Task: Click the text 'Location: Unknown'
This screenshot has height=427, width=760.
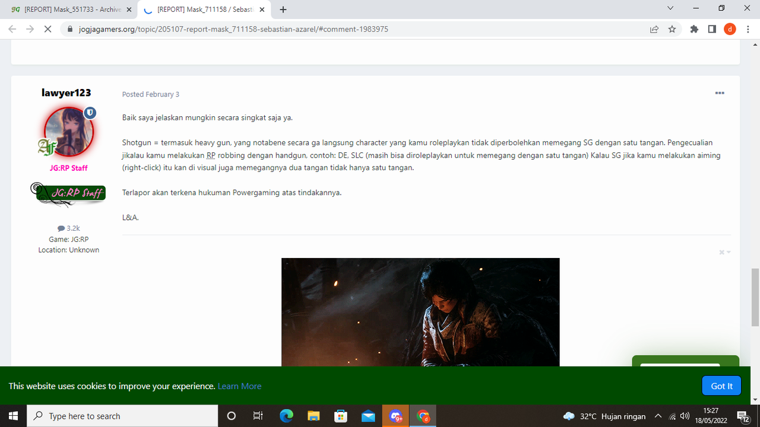Action: click(69, 250)
